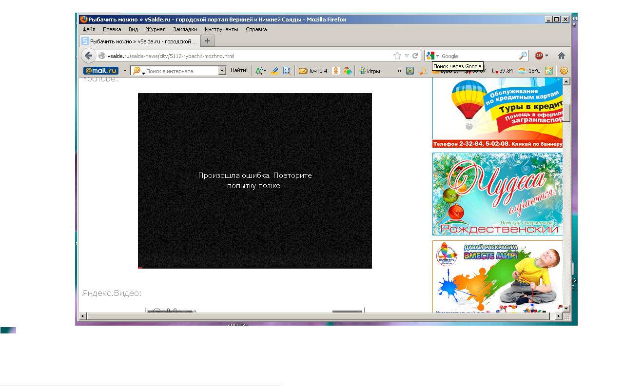Open the Закладки menu

coord(185,29)
